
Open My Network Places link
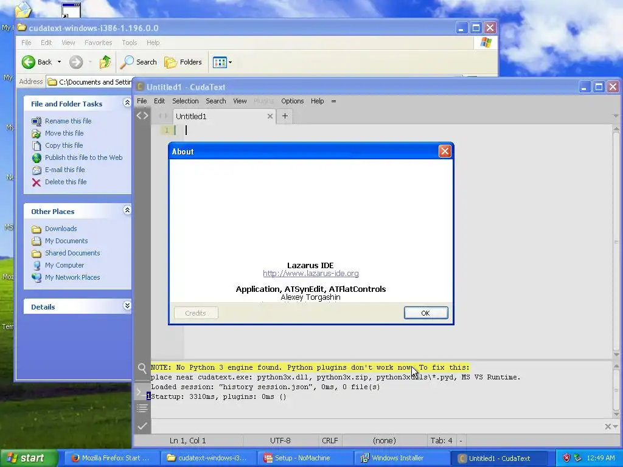[72, 277]
